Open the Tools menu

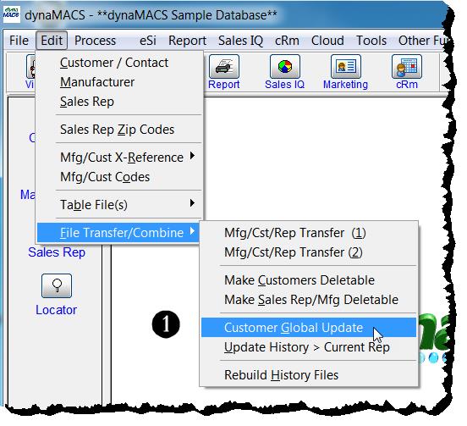tap(371, 41)
